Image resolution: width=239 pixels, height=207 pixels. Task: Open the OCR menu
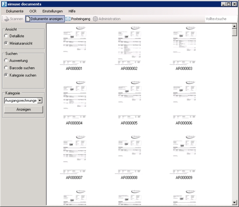[33, 11]
